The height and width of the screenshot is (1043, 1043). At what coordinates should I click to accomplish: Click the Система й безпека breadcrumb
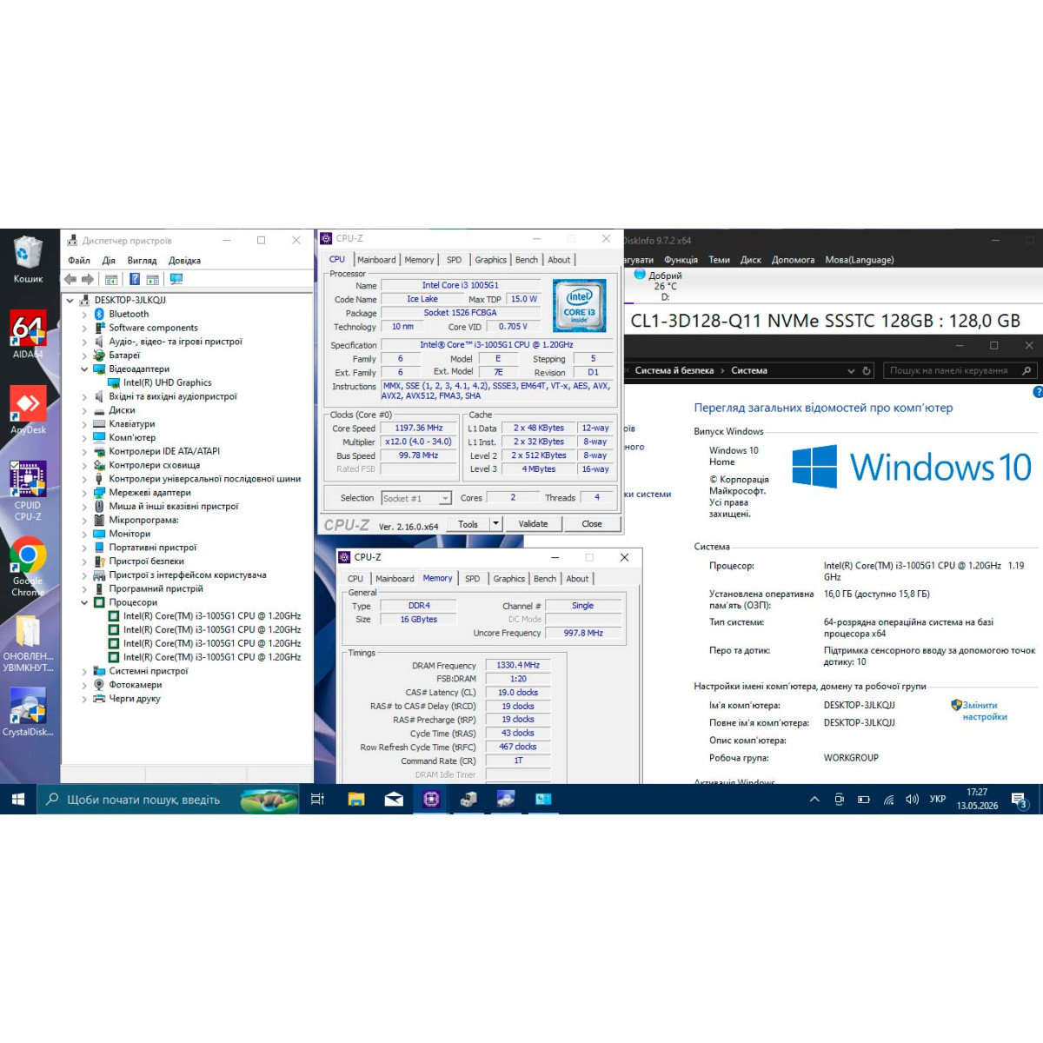[x=674, y=370]
